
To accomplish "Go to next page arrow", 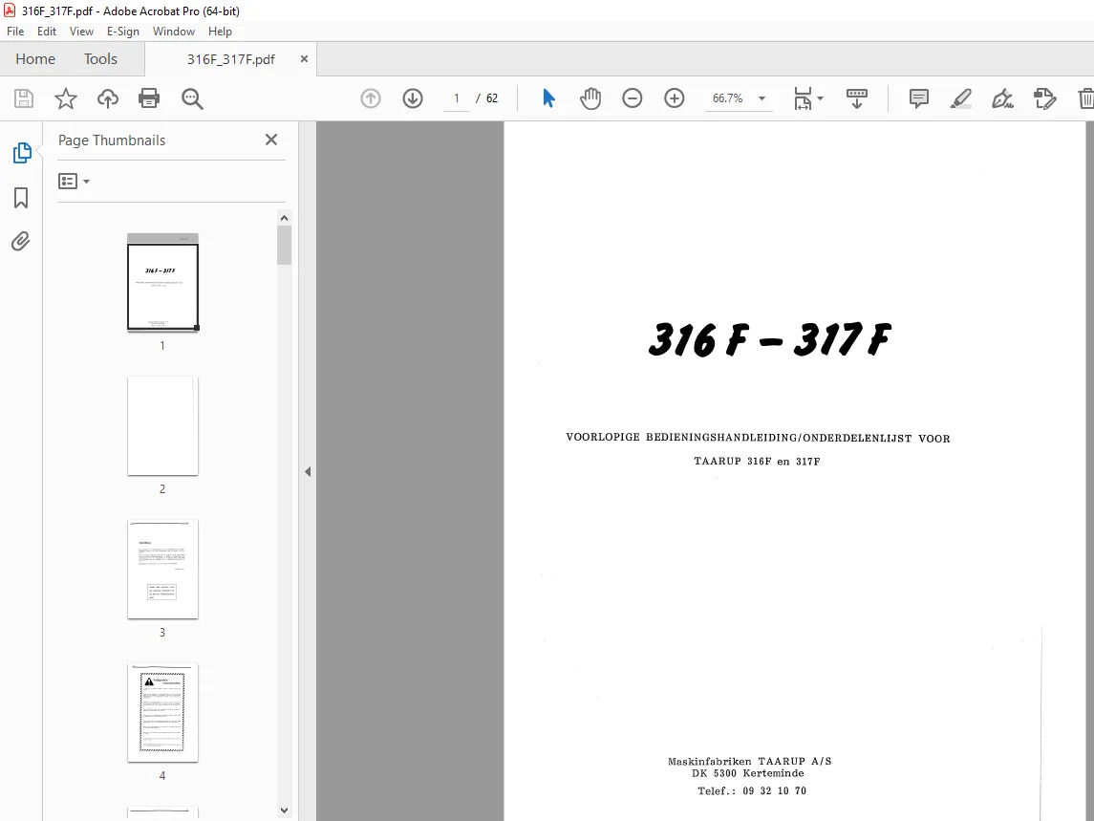I will pyautogui.click(x=413, y=98).
